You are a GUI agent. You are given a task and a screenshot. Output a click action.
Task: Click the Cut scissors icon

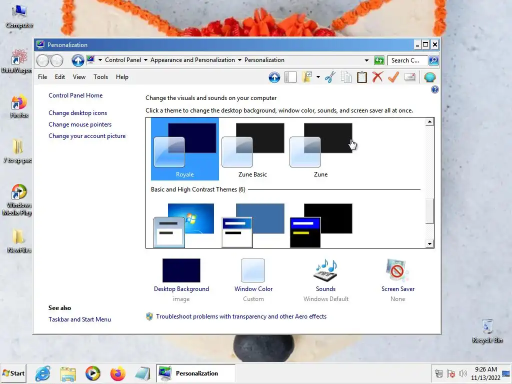click(330, 77)
